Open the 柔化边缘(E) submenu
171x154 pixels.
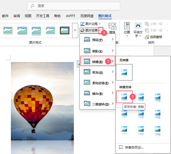[98, 82]
